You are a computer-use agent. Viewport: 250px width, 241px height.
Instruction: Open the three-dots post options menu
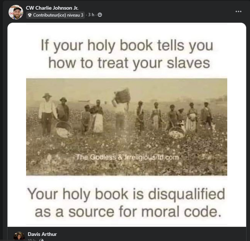[238, 11]
